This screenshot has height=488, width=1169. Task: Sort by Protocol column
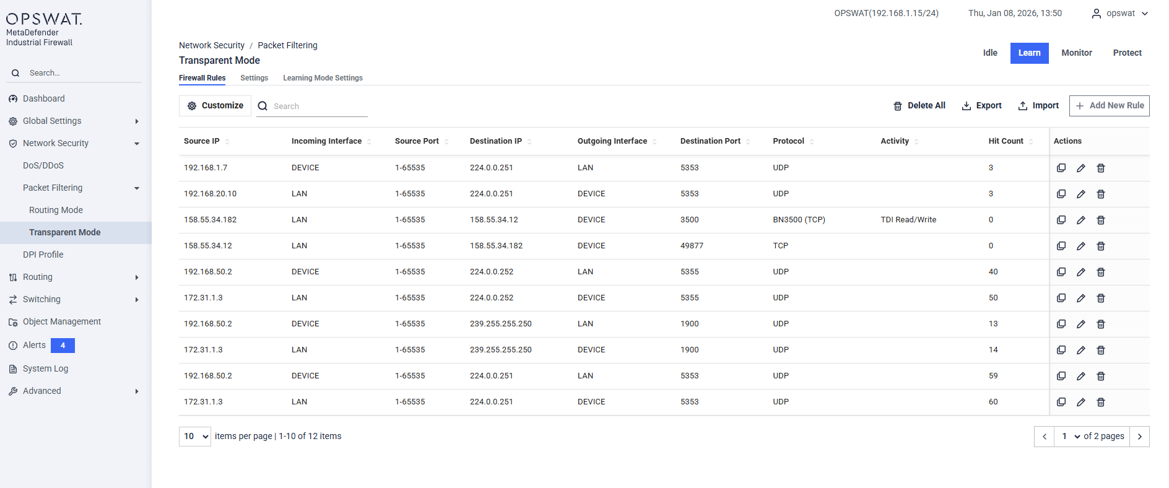click(812, 141)
